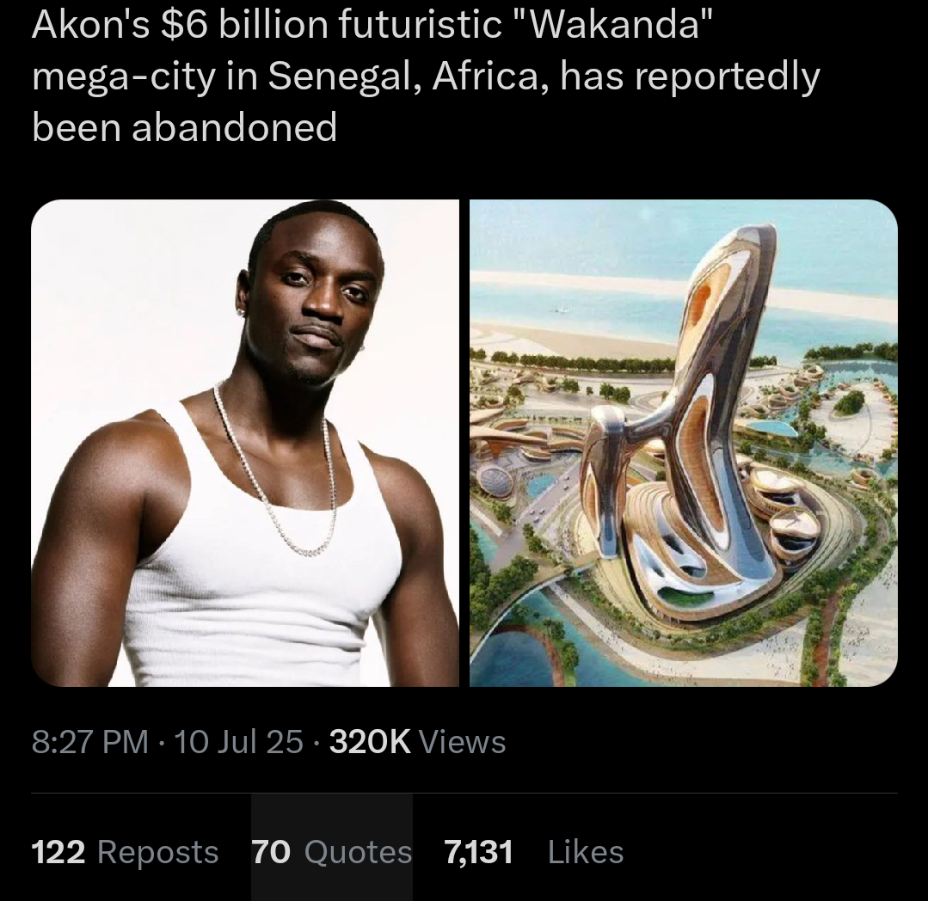The height and width of the screenshot is (901, 928).
Task: Click the "Quotes" label
Action: pyautogui.click(x=358, y=853)
